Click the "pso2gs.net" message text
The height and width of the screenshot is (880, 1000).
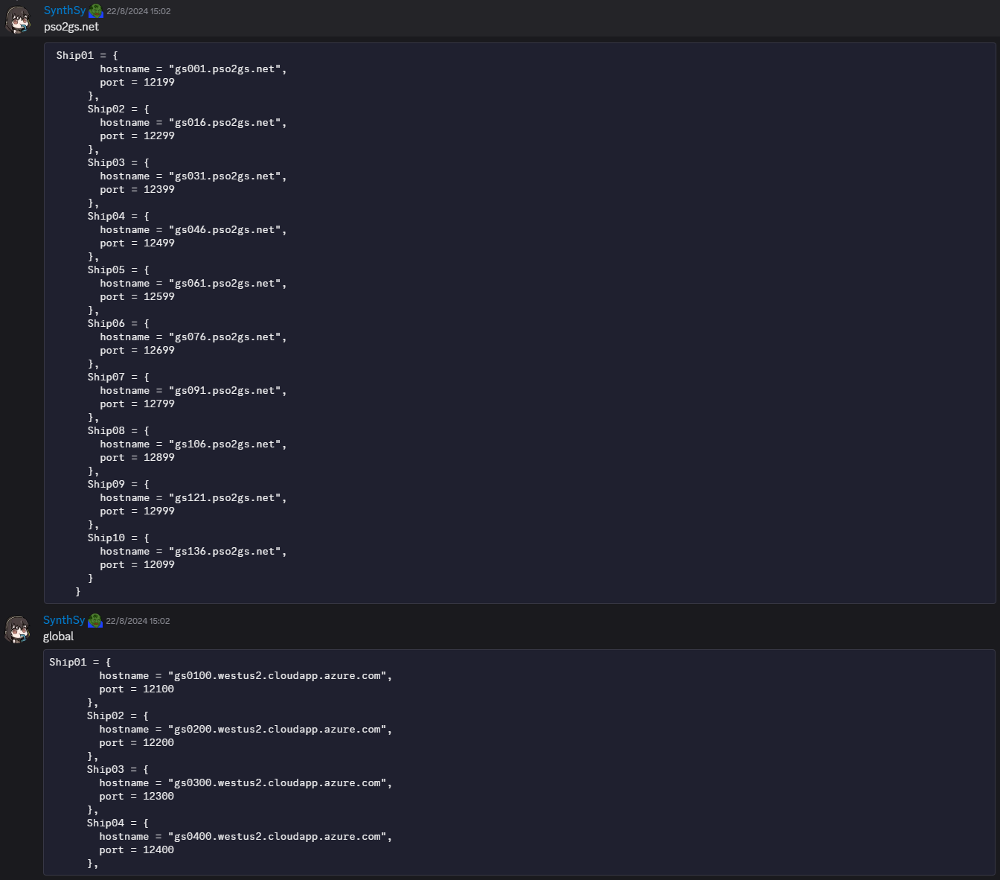71,27
